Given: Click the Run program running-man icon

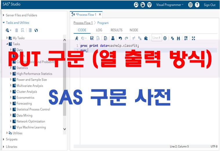Looking at the screenshot, I should (x=77, y=38).
